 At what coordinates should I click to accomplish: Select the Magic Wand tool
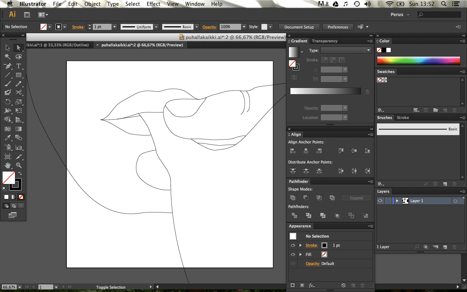pos(8,57)
